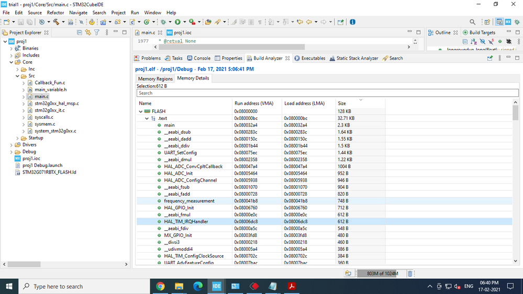Close the Build Analyzer tab
This screenshot has width=523, height=294.
coord(287,59)
